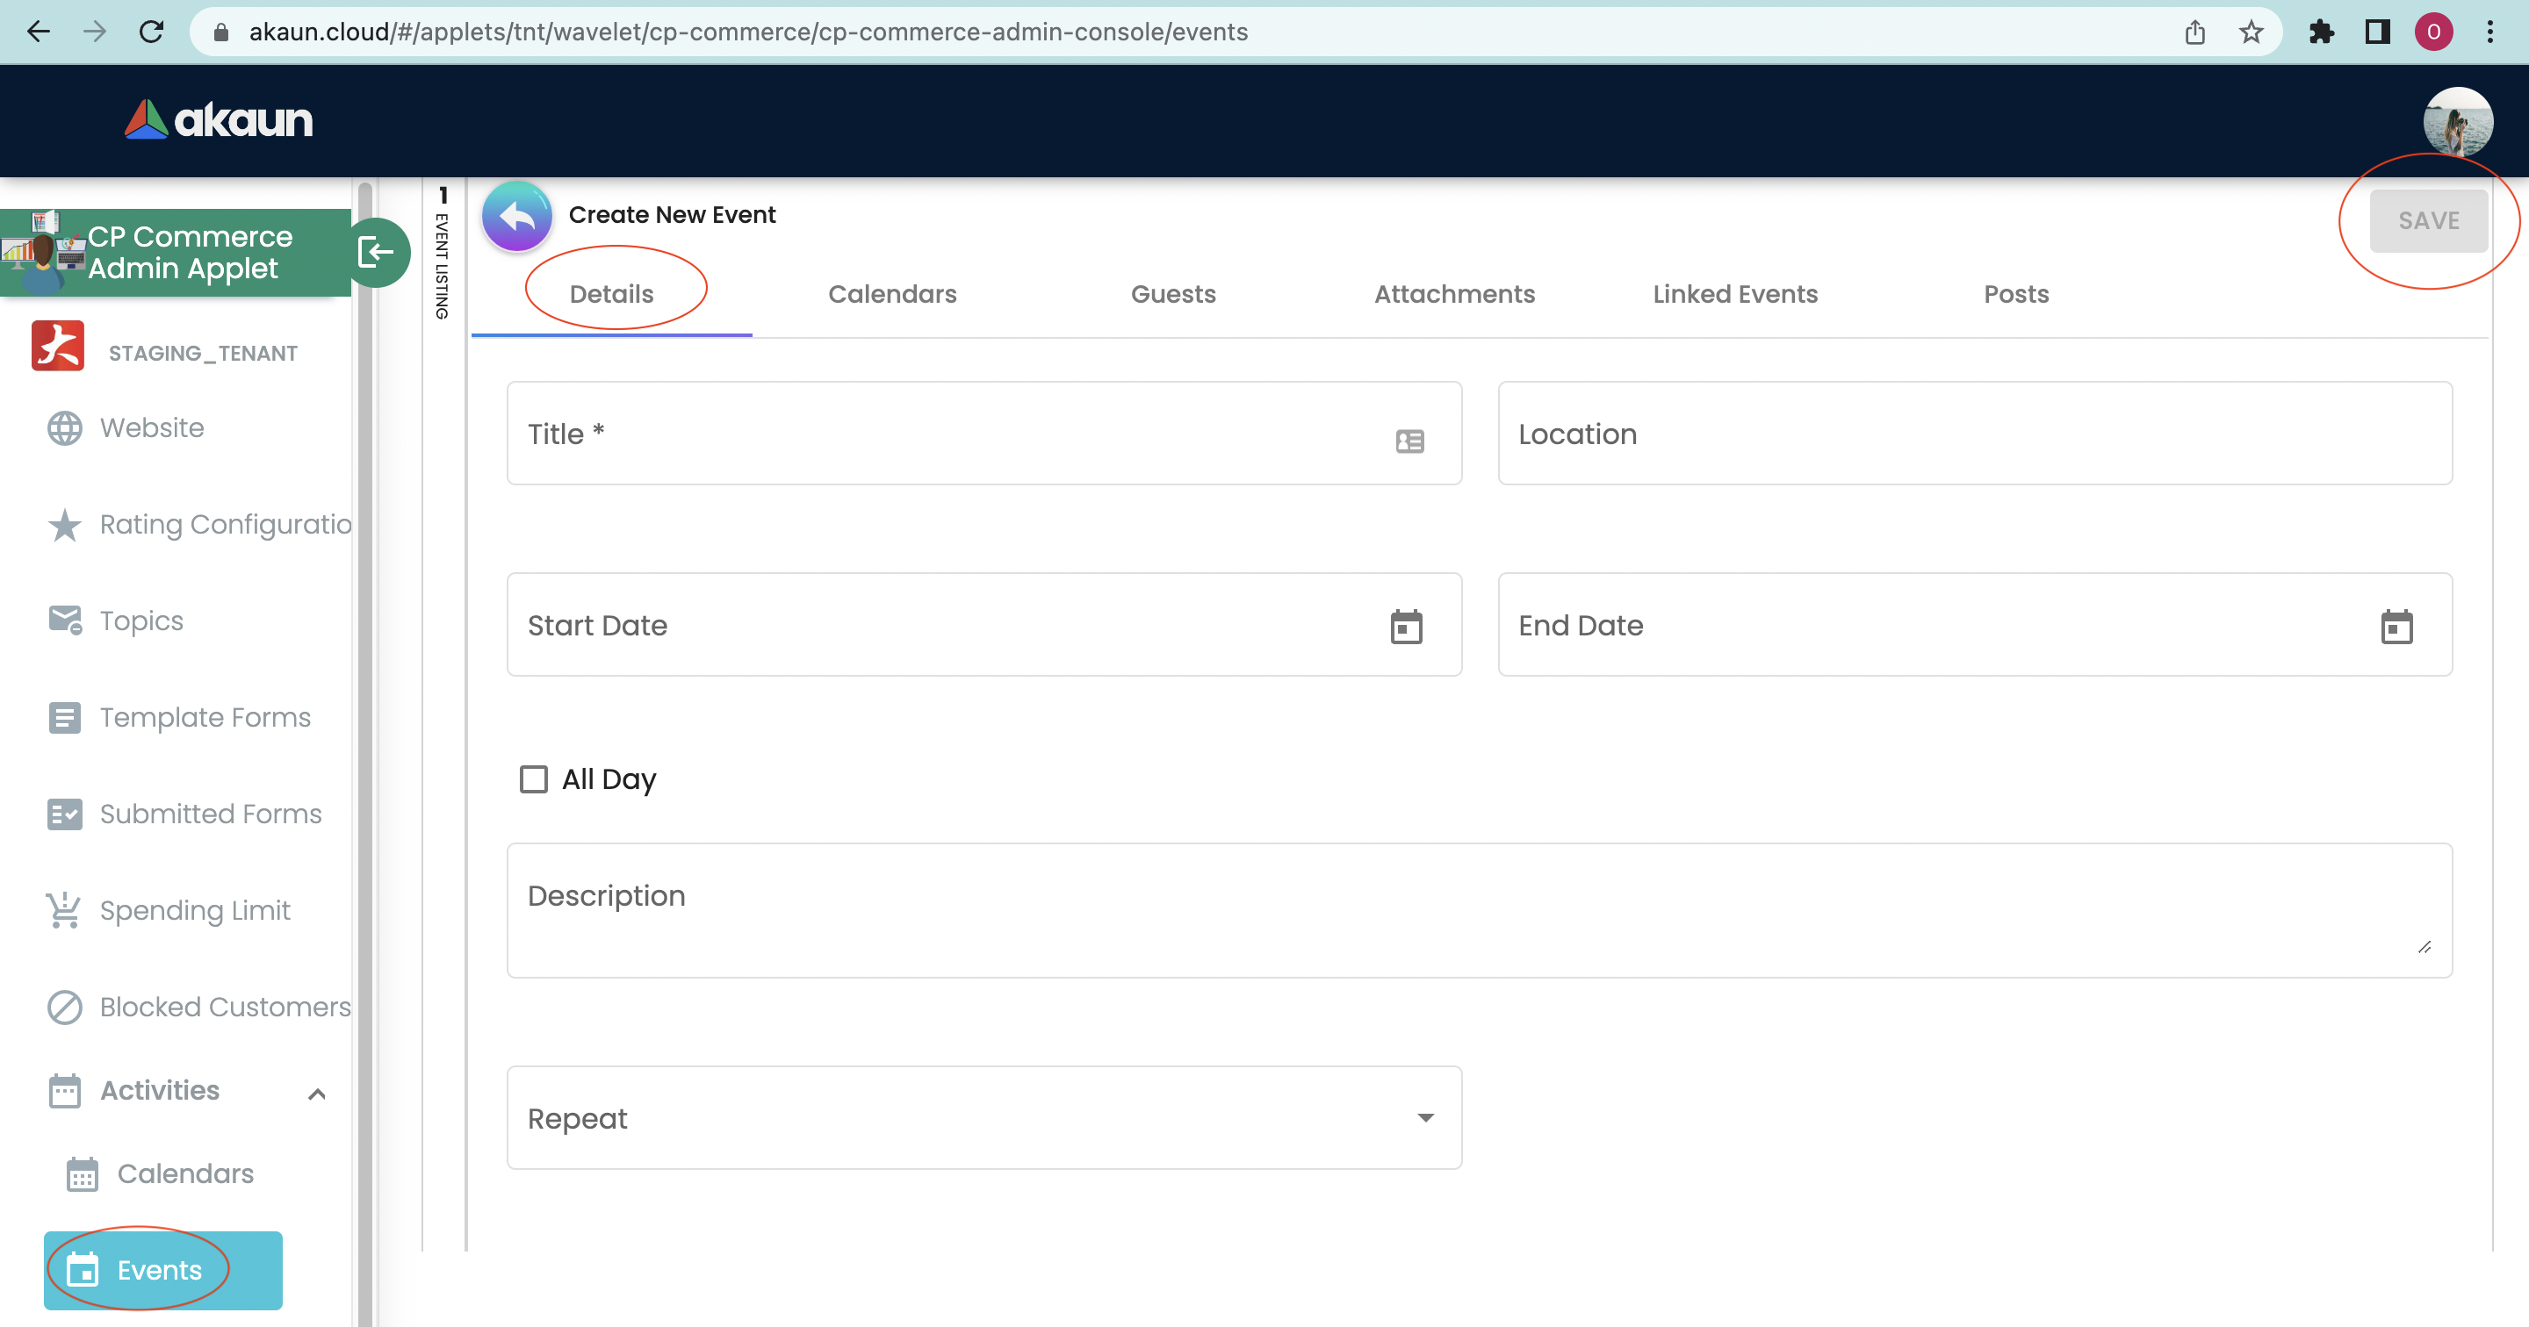Click the applet exit icon in sidebar

pos(377,252)
